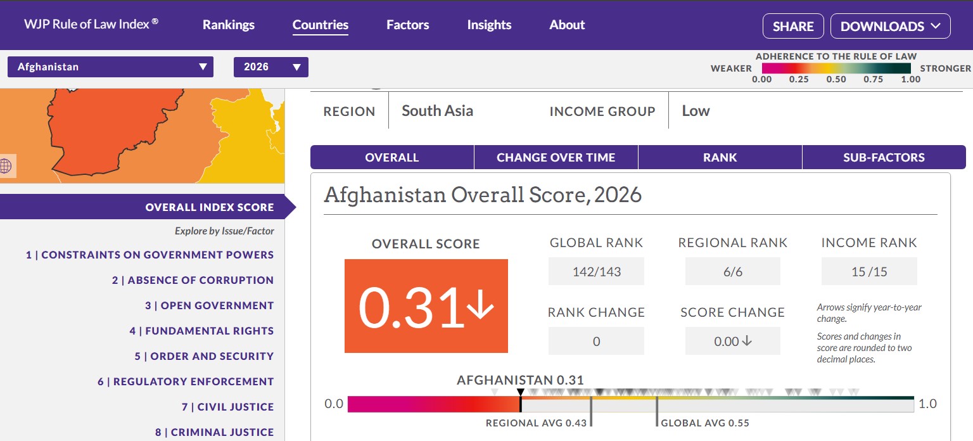Click the South Asia region text

pyautogui.click(x=437, y=111)
